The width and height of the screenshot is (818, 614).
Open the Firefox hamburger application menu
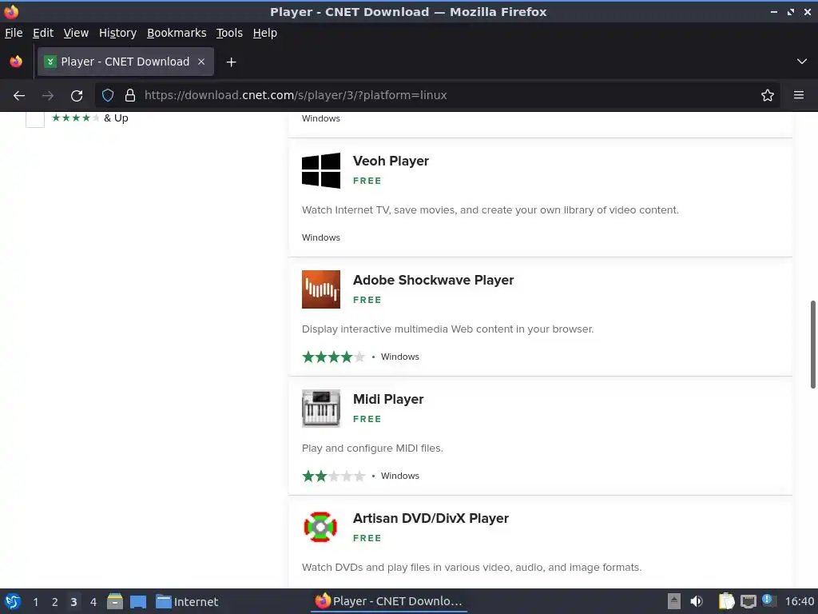798,95
